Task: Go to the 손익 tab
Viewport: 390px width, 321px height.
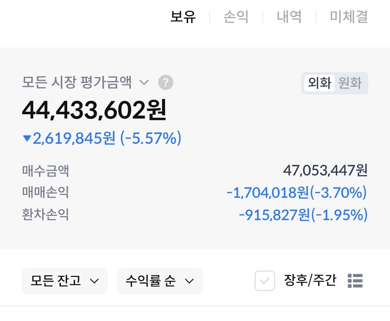Action: (x=236, y=17)
